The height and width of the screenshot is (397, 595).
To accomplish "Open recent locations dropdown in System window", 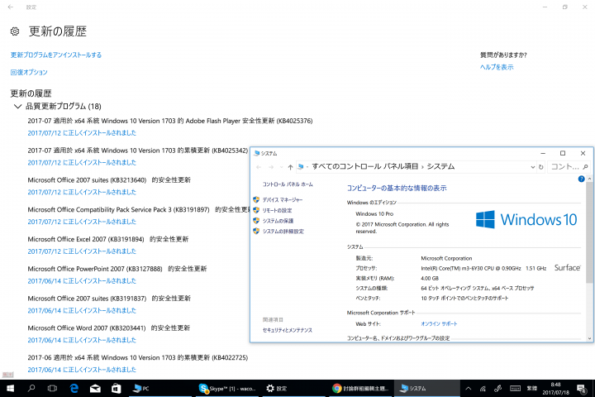I will (x=281, y=167).
